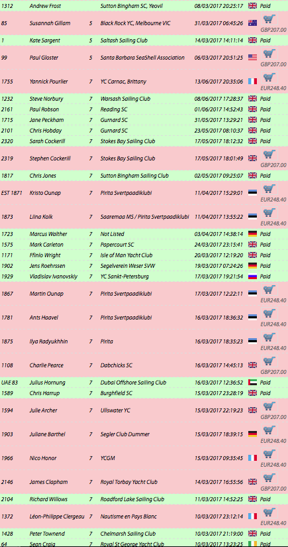Image resolution: width=288 pixels, height=547 pixels.
Task: Click Liina Kolk's payment cart icon
Action: point(269,213)
